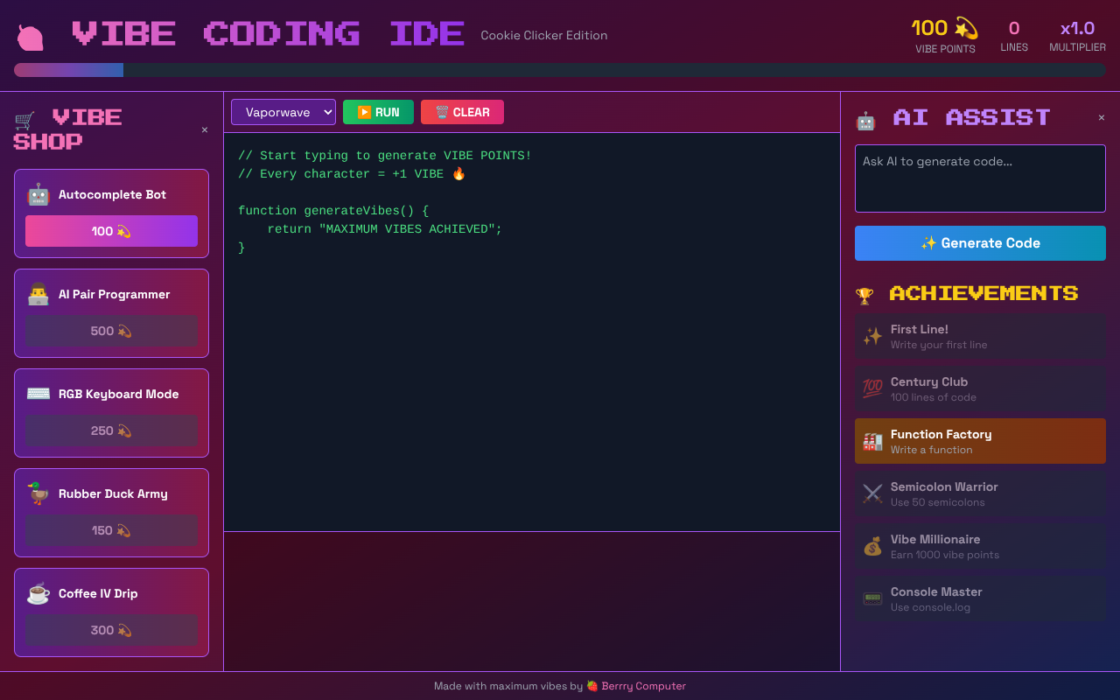The width and height of the screenshot is (1120, 700).
Task: Click the Rubber Duck Army duck icon
Action: point(38,493)
